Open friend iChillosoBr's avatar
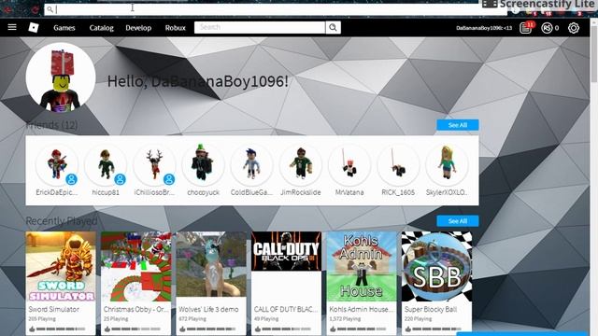This screenshot has height=336, width=598. 154,164
